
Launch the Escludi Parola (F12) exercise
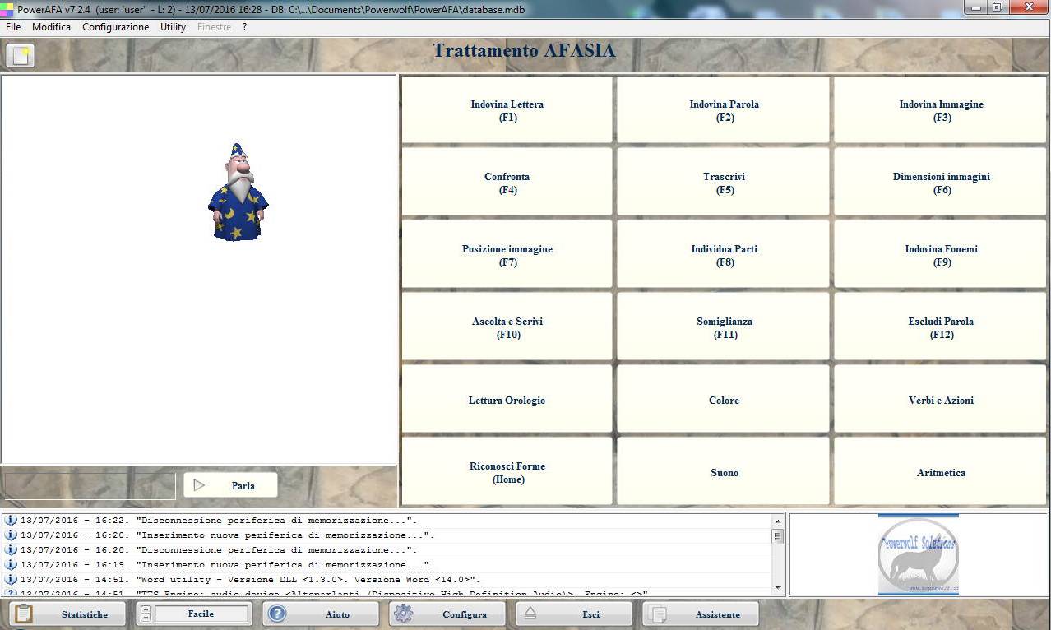[941, 327]
